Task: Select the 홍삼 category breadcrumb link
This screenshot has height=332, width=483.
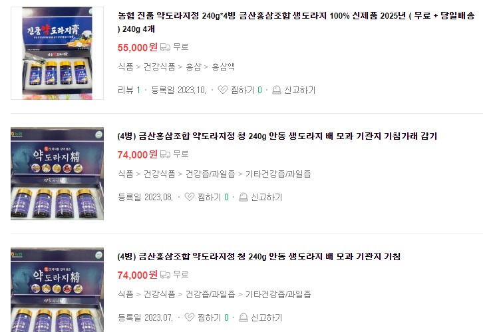Action: tap(194, 67)
